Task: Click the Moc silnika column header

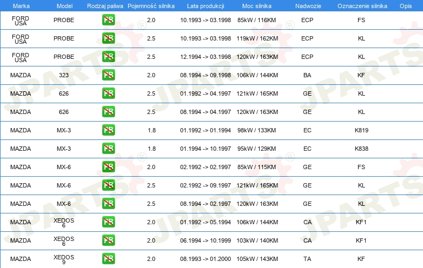Action: pyautogui.click(x=257, y=6)
